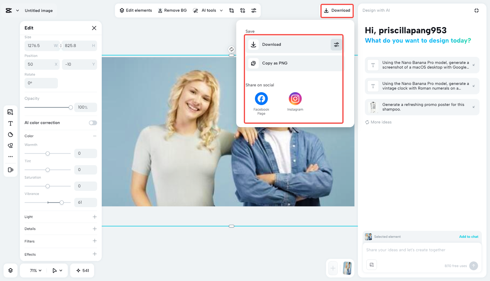Pick the vintage clock suggestion
This screenshot has height=281, width=490.
[x=422, y=86]
